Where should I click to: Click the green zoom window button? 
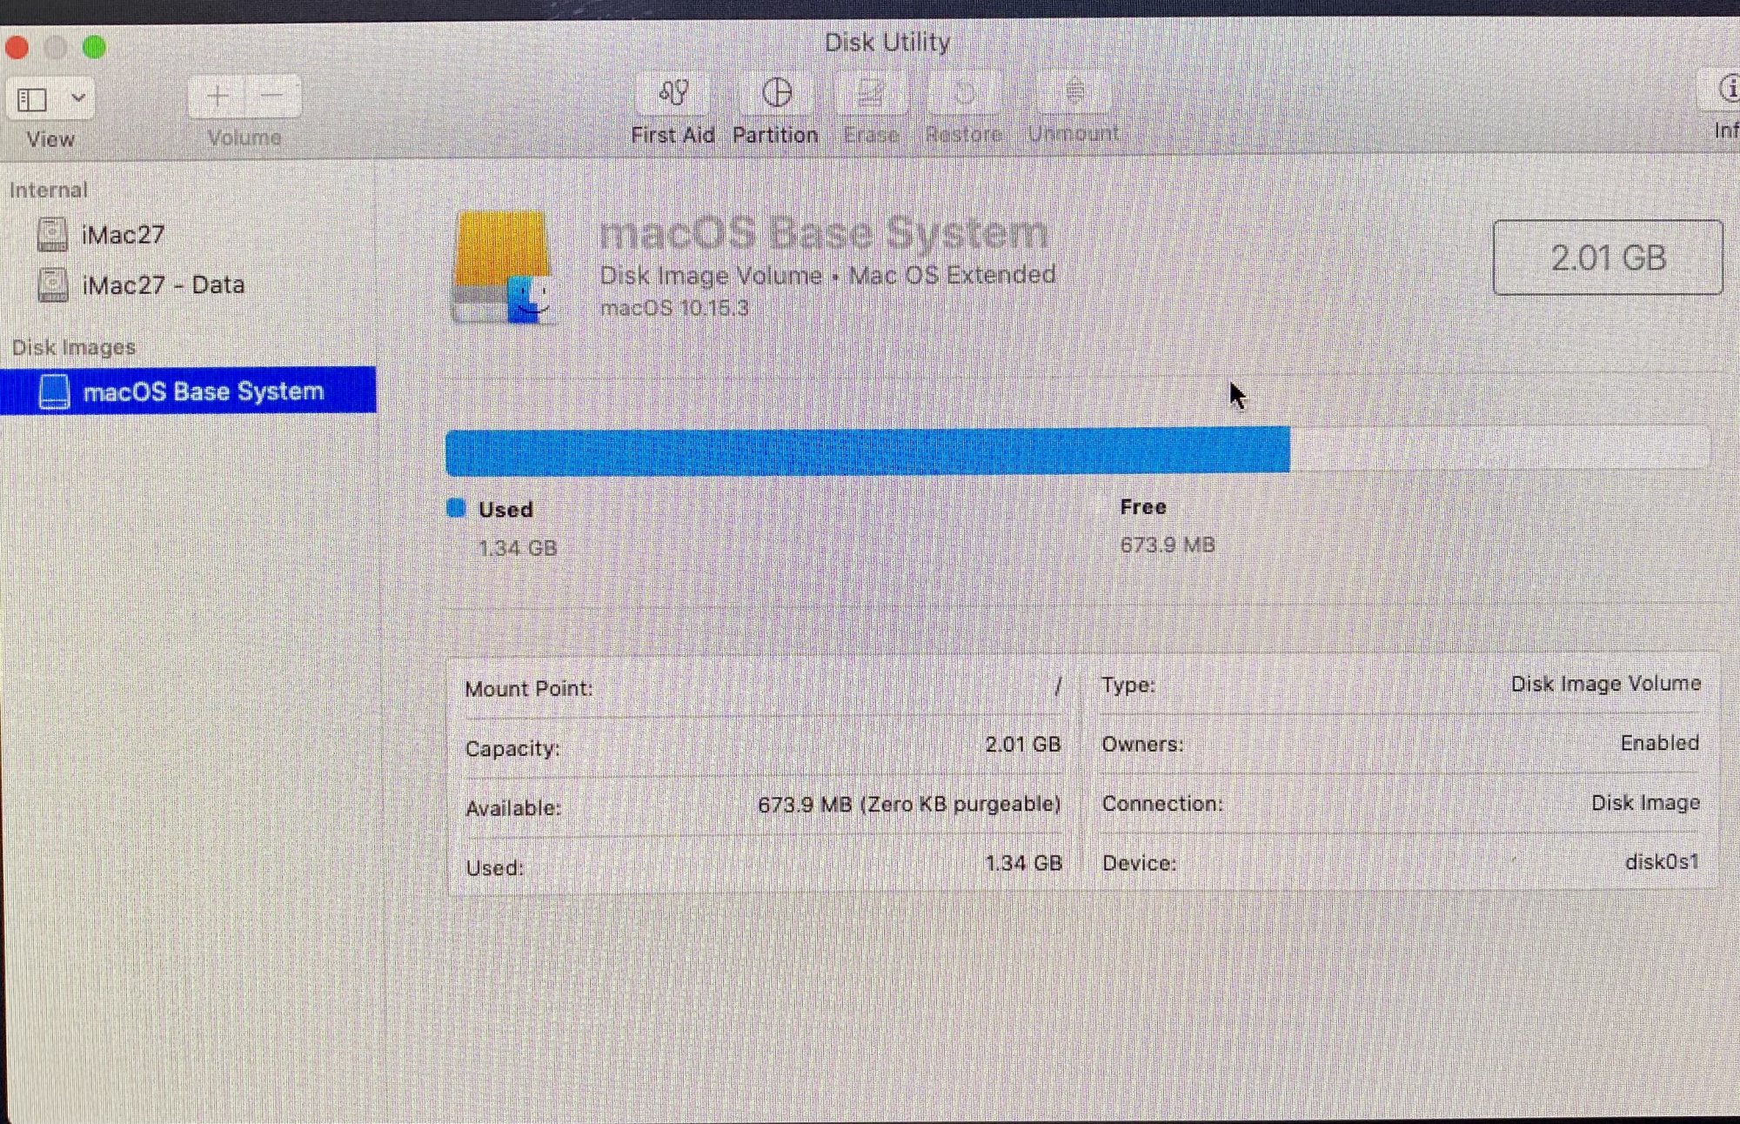94,47
